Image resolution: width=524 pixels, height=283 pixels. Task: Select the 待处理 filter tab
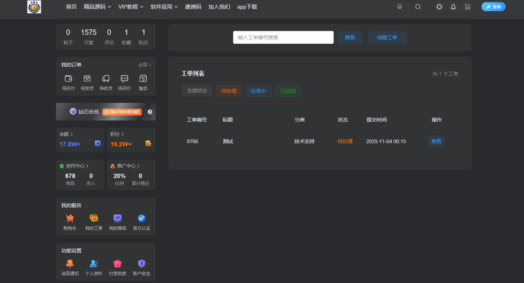tap(229, 91)
